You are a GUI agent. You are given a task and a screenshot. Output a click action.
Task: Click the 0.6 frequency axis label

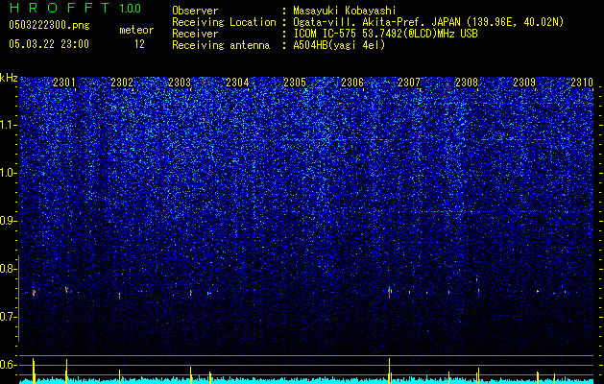[x=8, y=365]
